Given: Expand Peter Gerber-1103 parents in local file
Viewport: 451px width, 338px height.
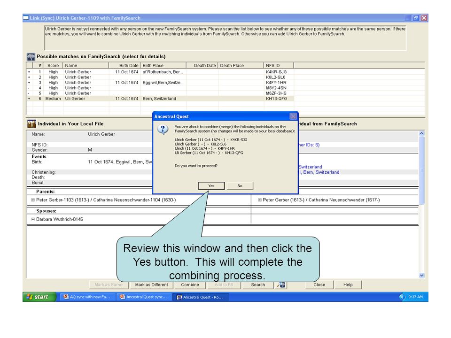Looking at the screenshot, I should [x=33, y=200].
